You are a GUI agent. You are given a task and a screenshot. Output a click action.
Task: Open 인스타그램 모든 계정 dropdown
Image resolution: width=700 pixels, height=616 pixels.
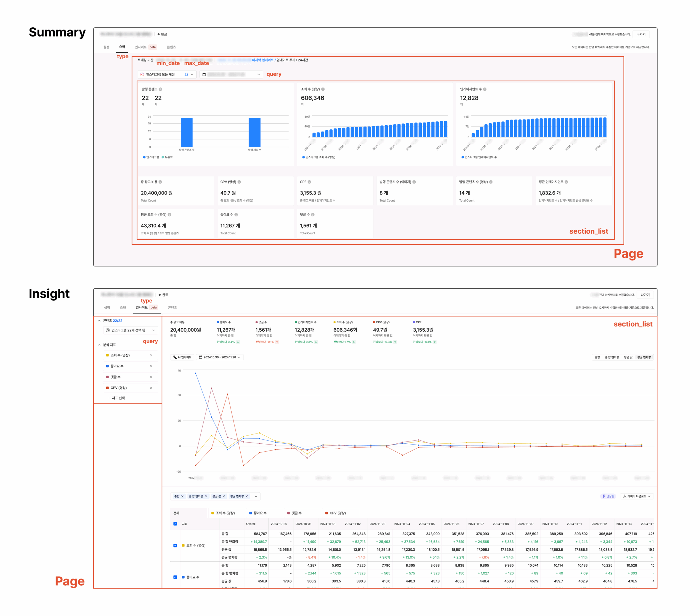167,74
